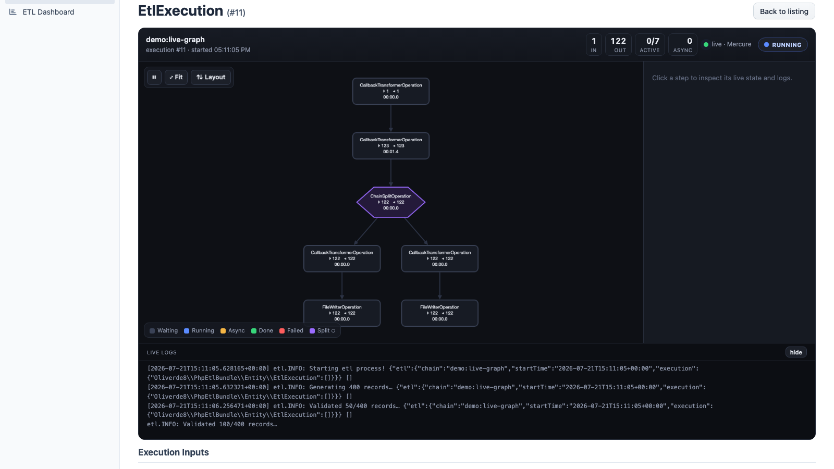Click the demo:live-graph title
This screenshot has width=834, height=469.
coord(175,40)
